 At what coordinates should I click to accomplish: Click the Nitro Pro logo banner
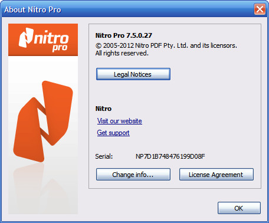tap(43, 40)
